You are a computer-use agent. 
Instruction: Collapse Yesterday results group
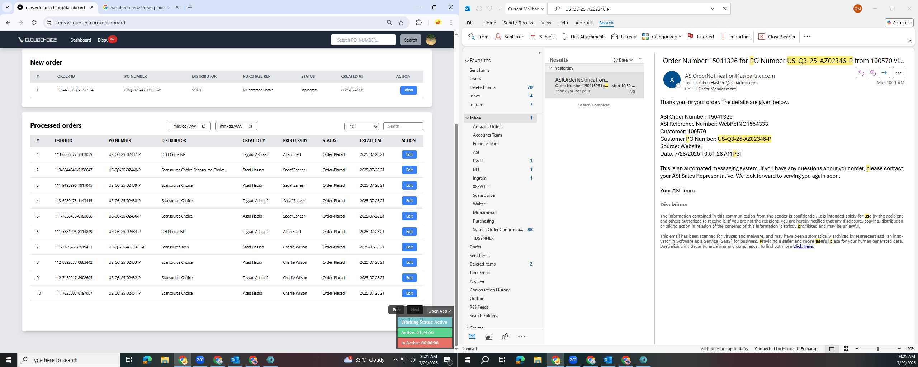click(550, 68)
